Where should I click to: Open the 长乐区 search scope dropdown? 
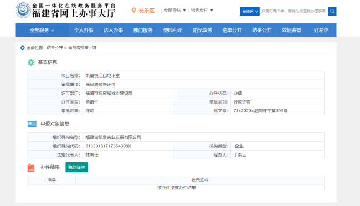(x=250, y=11)
